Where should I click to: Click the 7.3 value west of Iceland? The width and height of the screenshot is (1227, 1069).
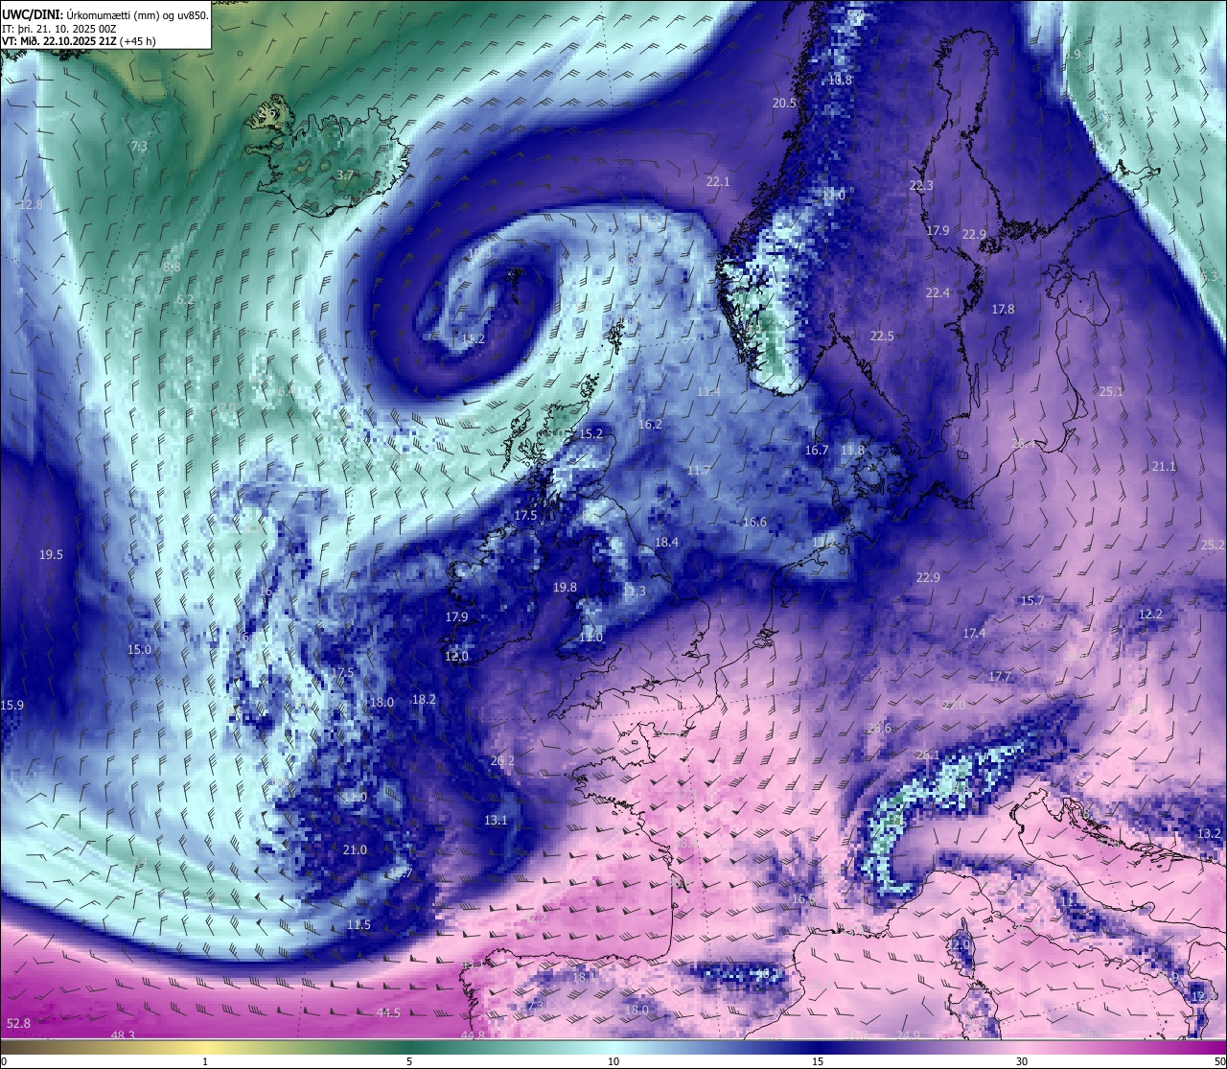(x=139, y=147)
